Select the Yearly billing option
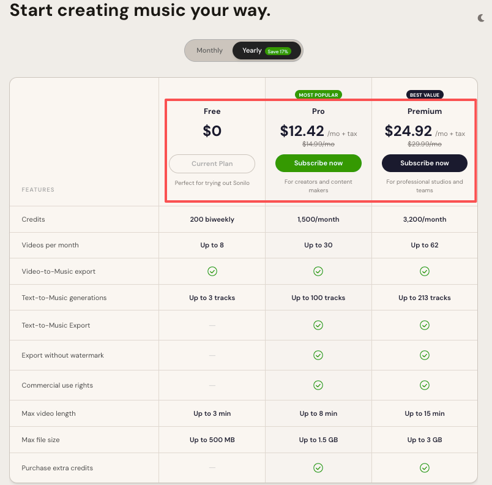Screen dimensions: 492x485 coord(250,50)
